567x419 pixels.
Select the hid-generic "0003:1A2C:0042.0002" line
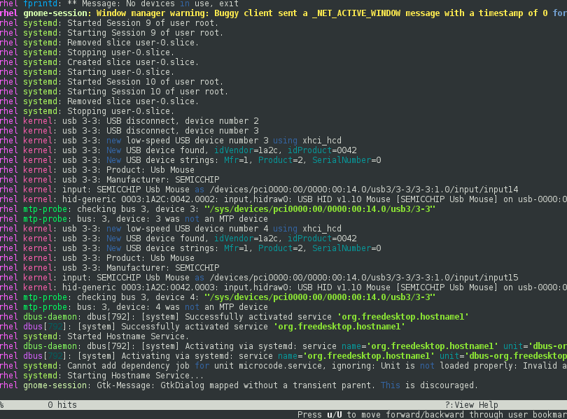click(283, 199)
